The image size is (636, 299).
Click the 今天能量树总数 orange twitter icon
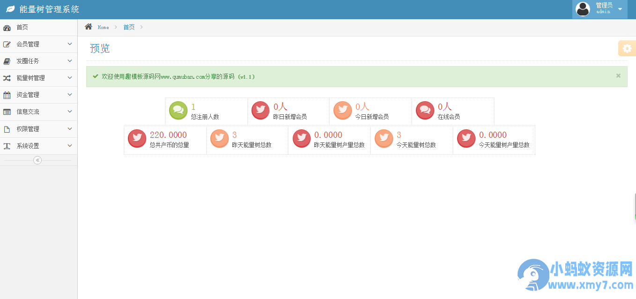384,139
